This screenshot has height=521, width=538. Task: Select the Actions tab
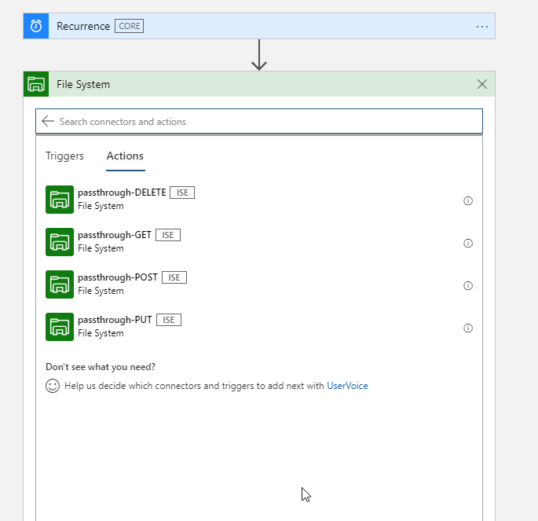click(125, 156)
